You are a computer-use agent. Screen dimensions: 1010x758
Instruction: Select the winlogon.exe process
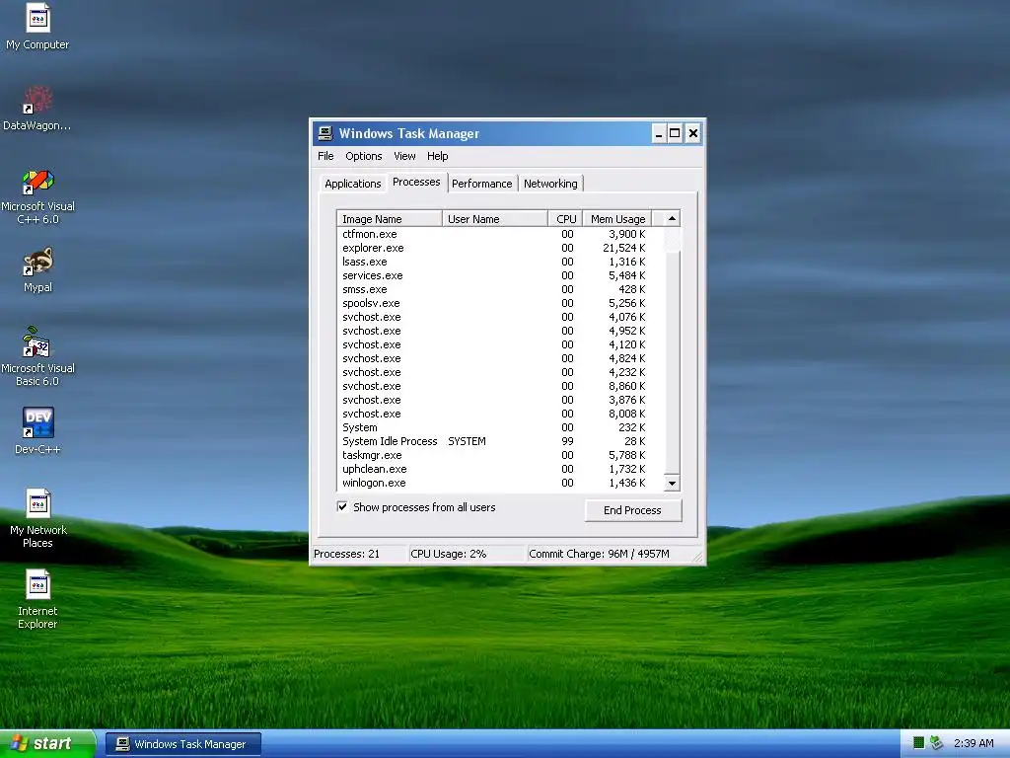pos(500,483)
